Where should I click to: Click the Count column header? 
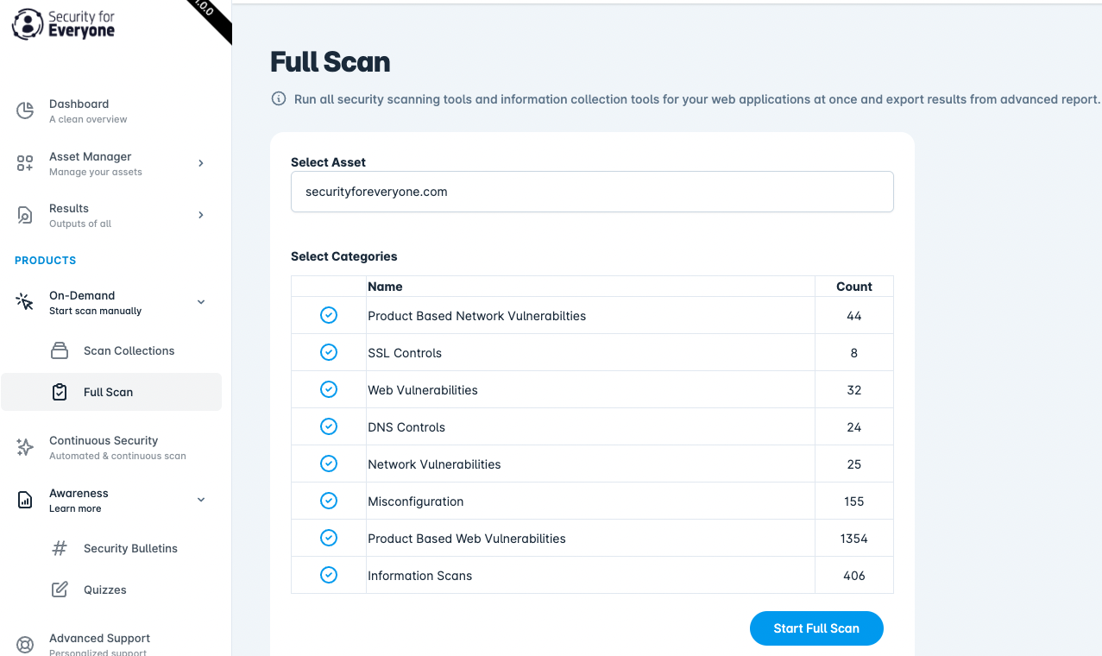click(854, 287)
